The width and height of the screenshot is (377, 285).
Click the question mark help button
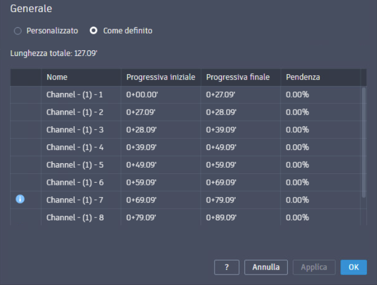pyautogui.click(x=227, y=267)
